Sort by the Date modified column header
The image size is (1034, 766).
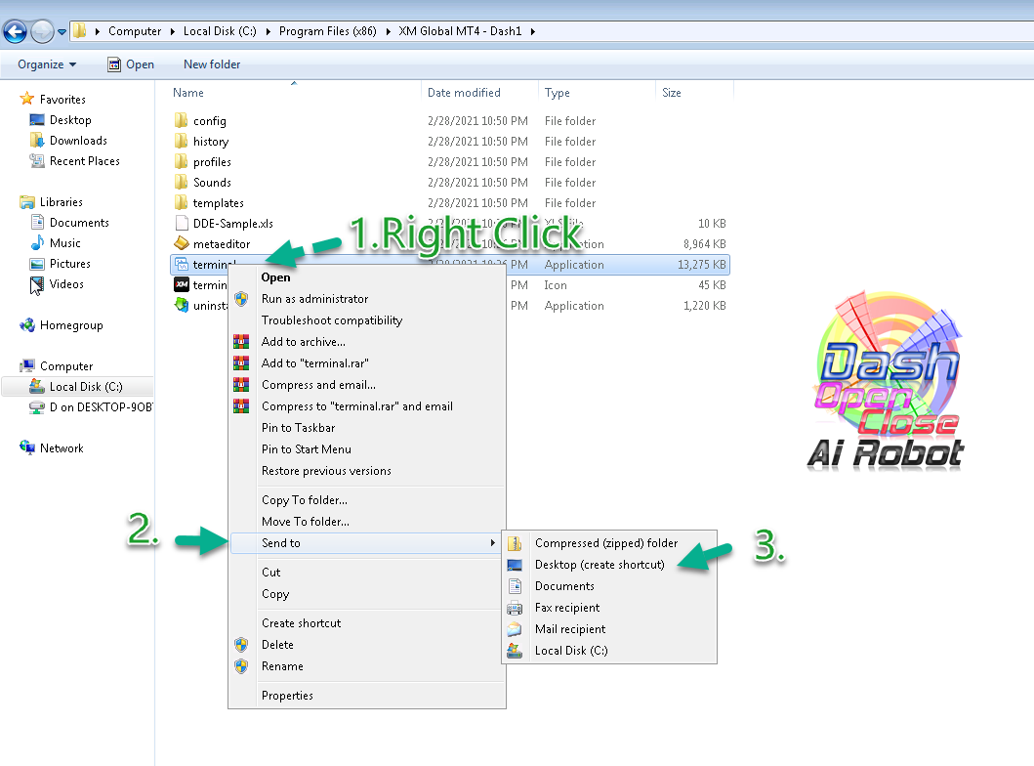(x=464, y=93)
